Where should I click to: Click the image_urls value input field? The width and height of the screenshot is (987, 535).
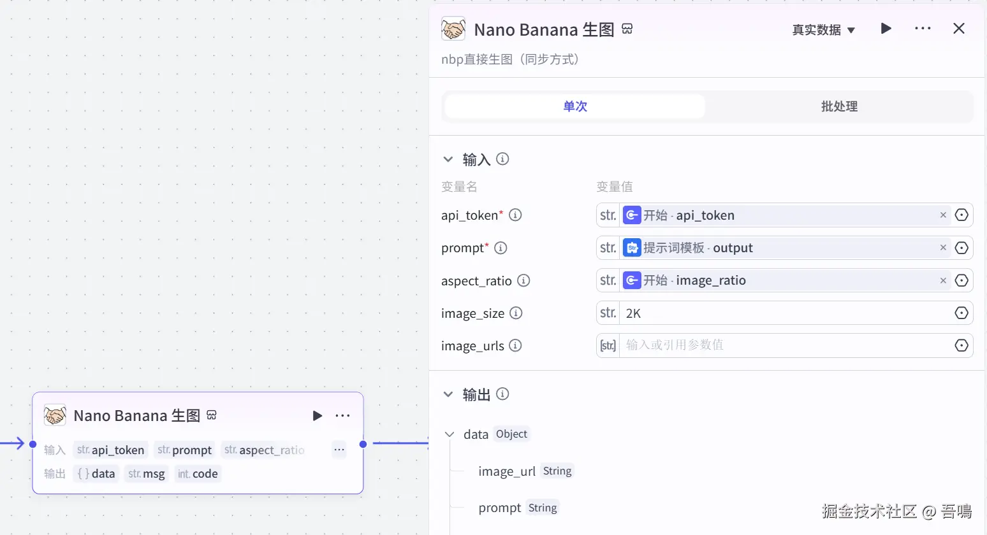tap(786, 345)
